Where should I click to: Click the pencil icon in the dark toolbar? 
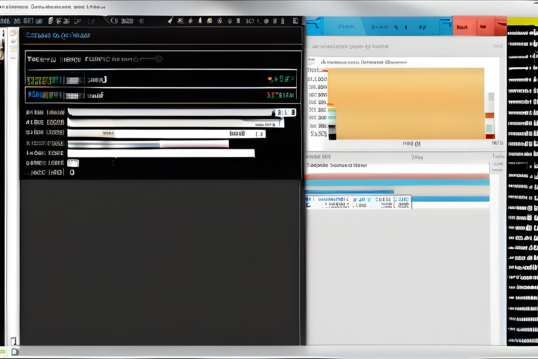click(x=171, y=21)
